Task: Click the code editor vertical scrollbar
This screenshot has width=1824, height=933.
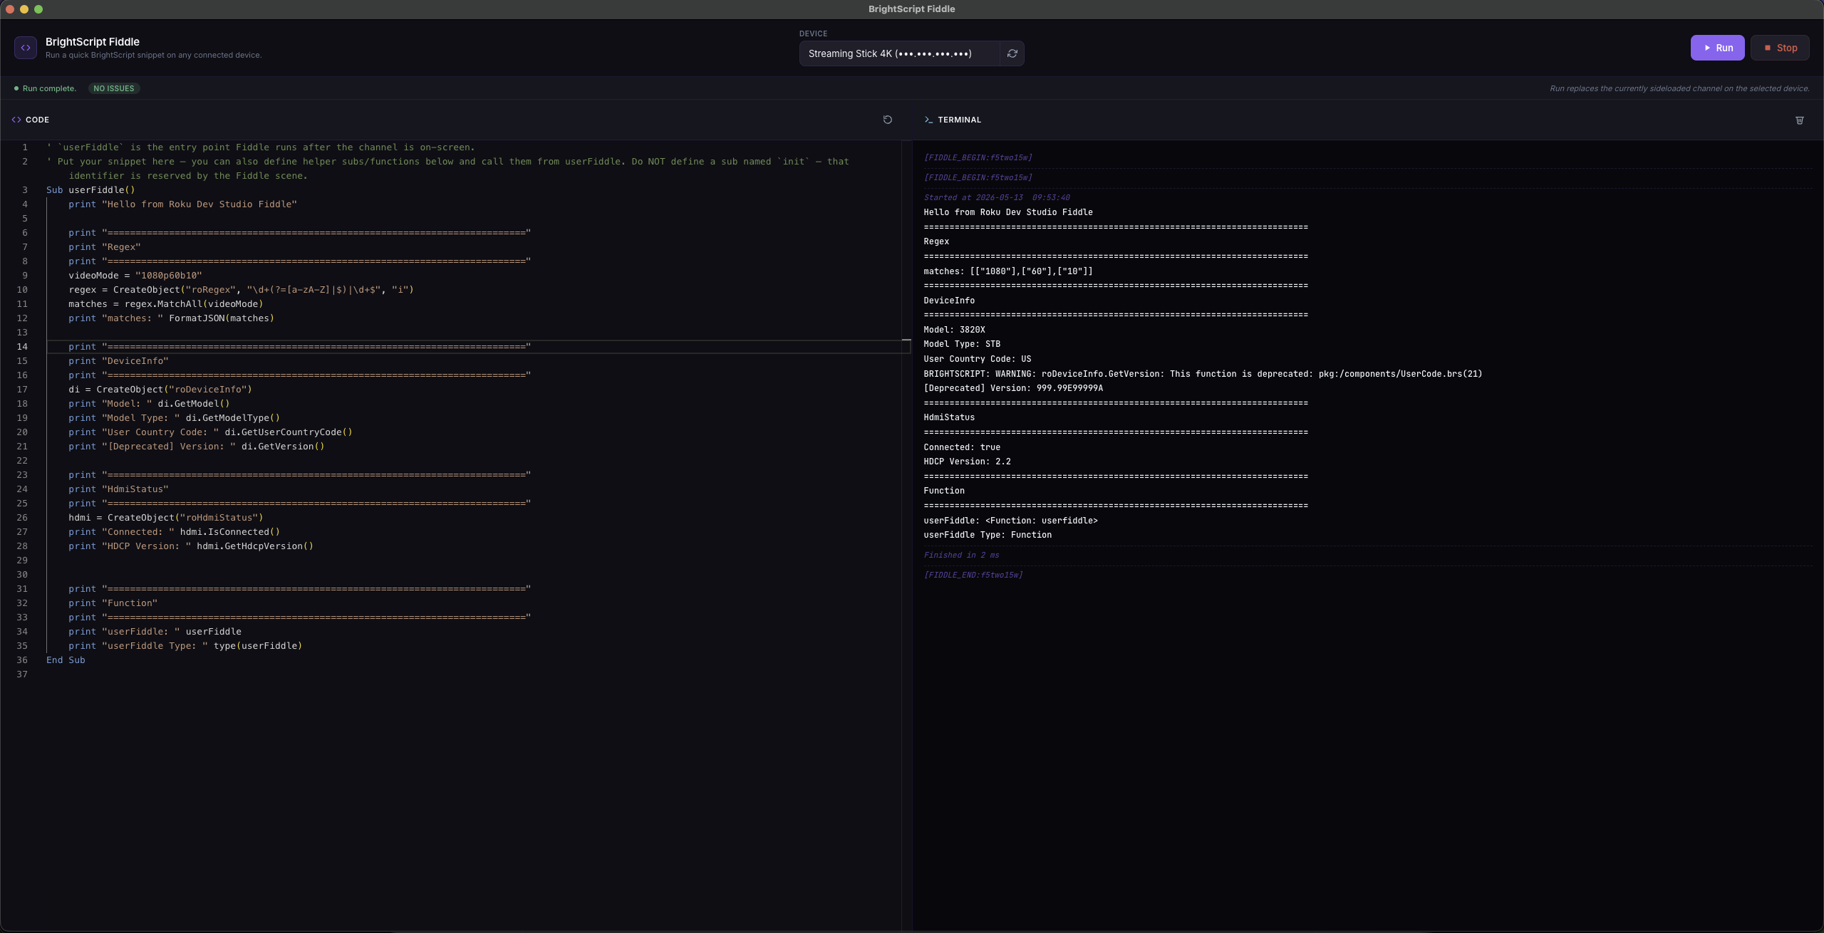Action: [x=906, y=534]
